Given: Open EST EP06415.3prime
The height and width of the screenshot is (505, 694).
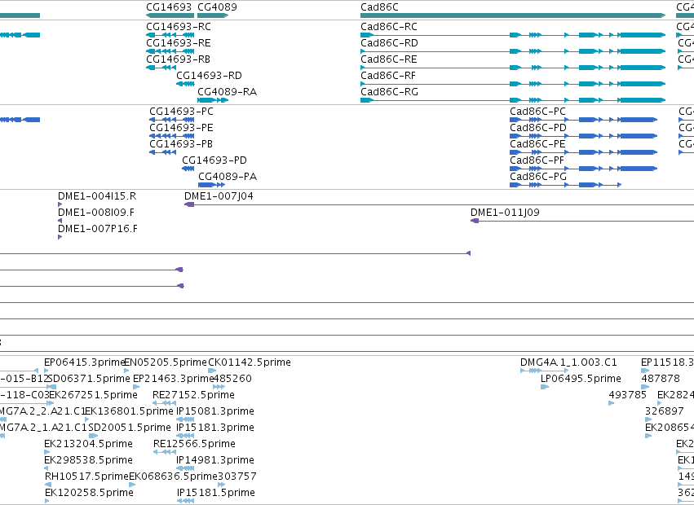Looking at the screenshot, I should 85,362.
